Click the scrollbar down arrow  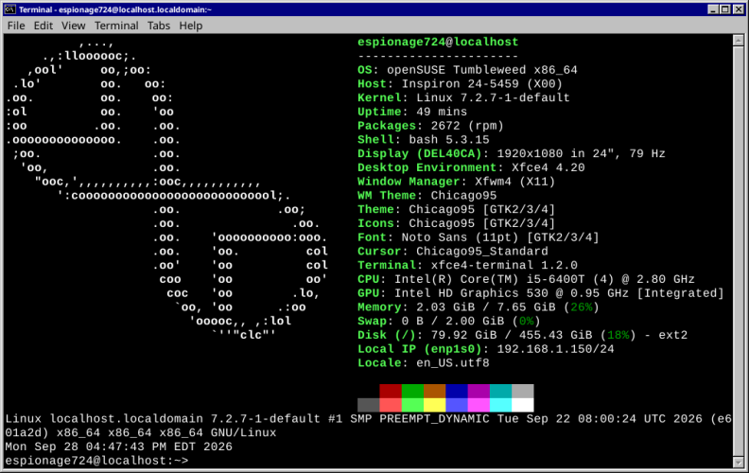[738, 463]
